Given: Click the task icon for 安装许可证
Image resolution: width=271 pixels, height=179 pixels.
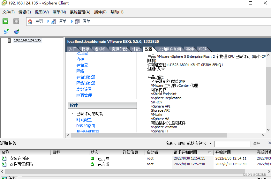Looking at the screenshot, I should pos(4,158).
